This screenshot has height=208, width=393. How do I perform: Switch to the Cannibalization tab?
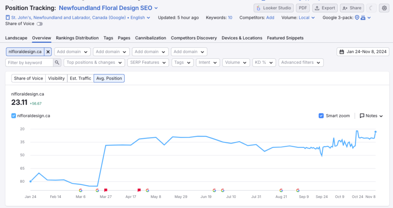click(x=150, y=38)
